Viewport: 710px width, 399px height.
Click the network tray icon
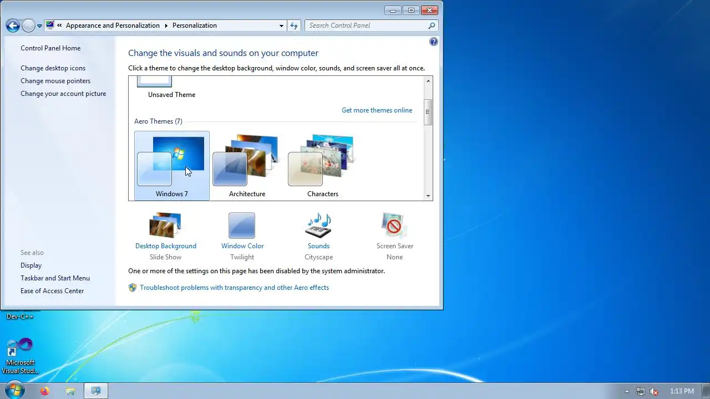(641, 391)
